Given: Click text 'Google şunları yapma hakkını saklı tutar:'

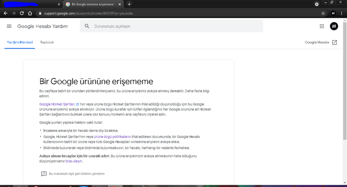Looking at the screenshot, I should (71, 123).
